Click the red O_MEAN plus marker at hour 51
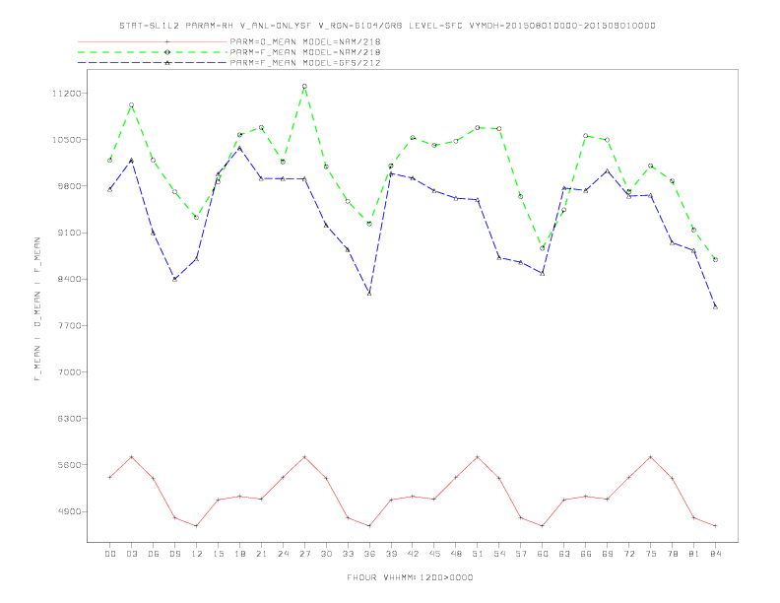This screenshot has height=603, width=780. [478, 457]
